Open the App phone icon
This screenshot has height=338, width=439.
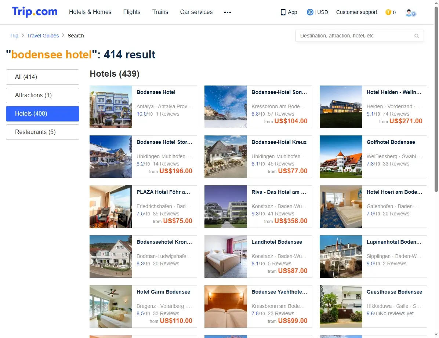pyautogui.click(x=283, y=12)
